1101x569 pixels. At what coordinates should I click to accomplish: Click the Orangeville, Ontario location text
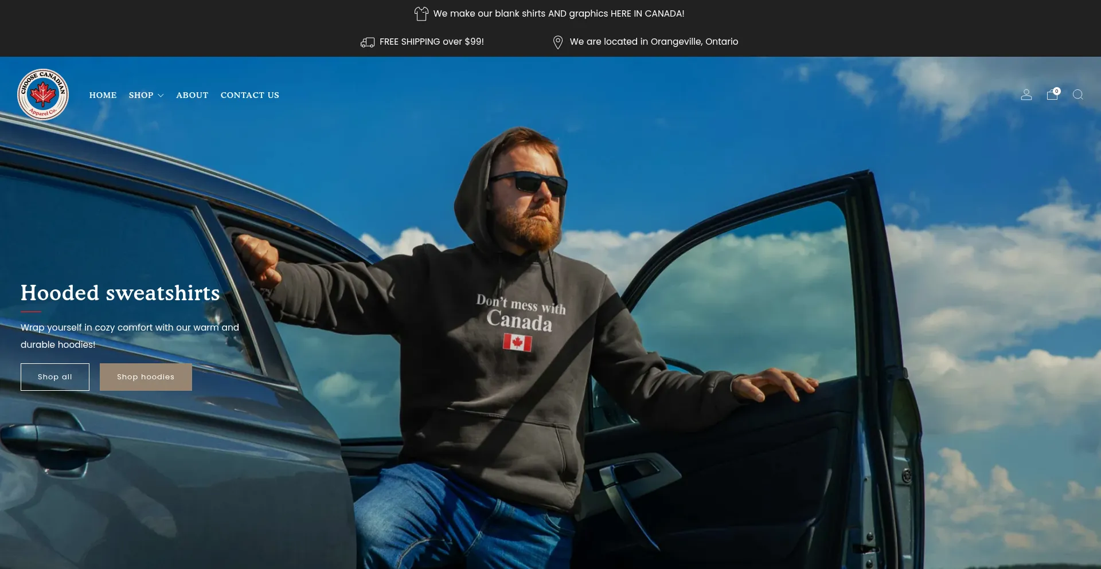[654, 42]
